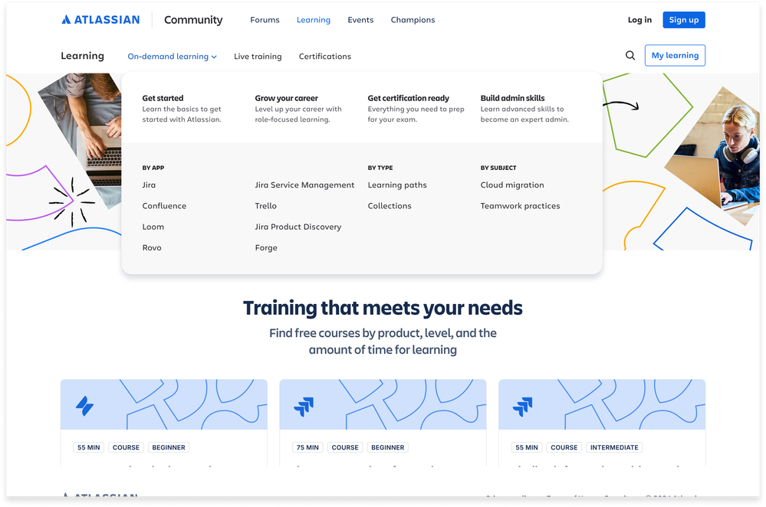766x507 pixels.
Task: Click the Log in link
Action: pyautogui.click(x=639, y=20)
